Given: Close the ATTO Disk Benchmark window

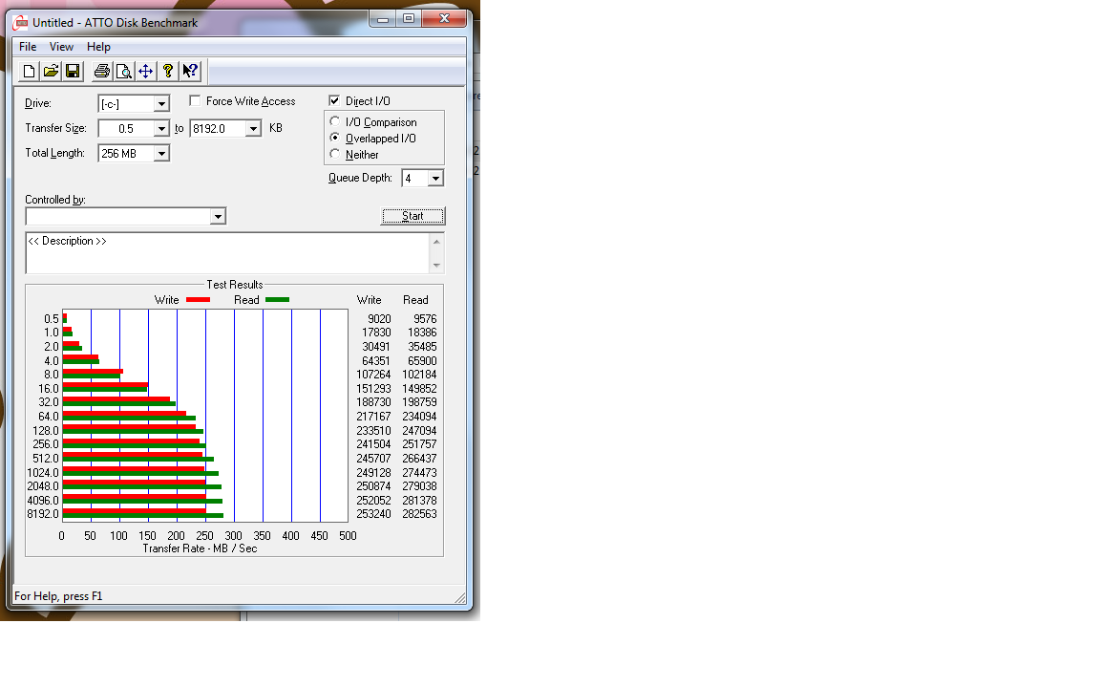Looking at the screenshot, I should (444, 19).
